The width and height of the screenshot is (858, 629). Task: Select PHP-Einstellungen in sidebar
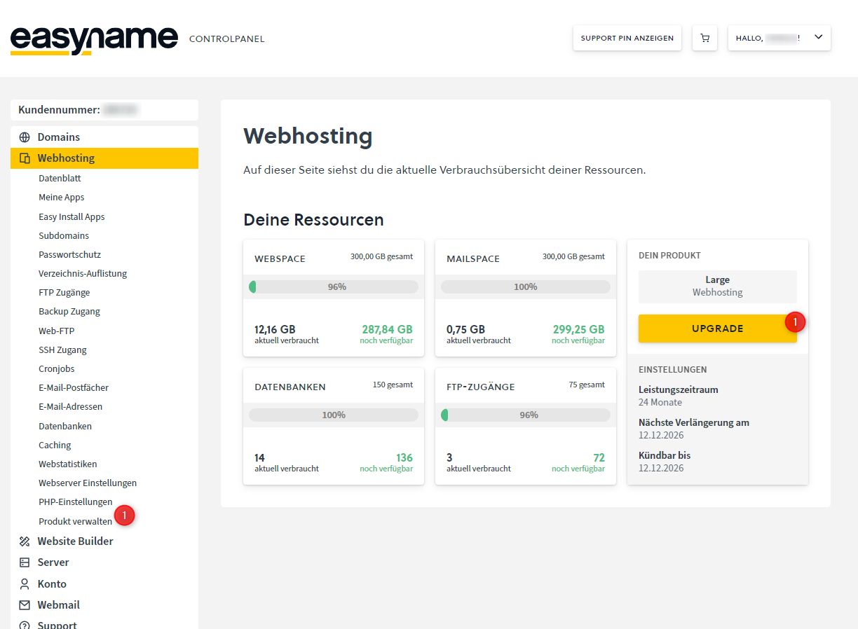click(x=75, y=502)
